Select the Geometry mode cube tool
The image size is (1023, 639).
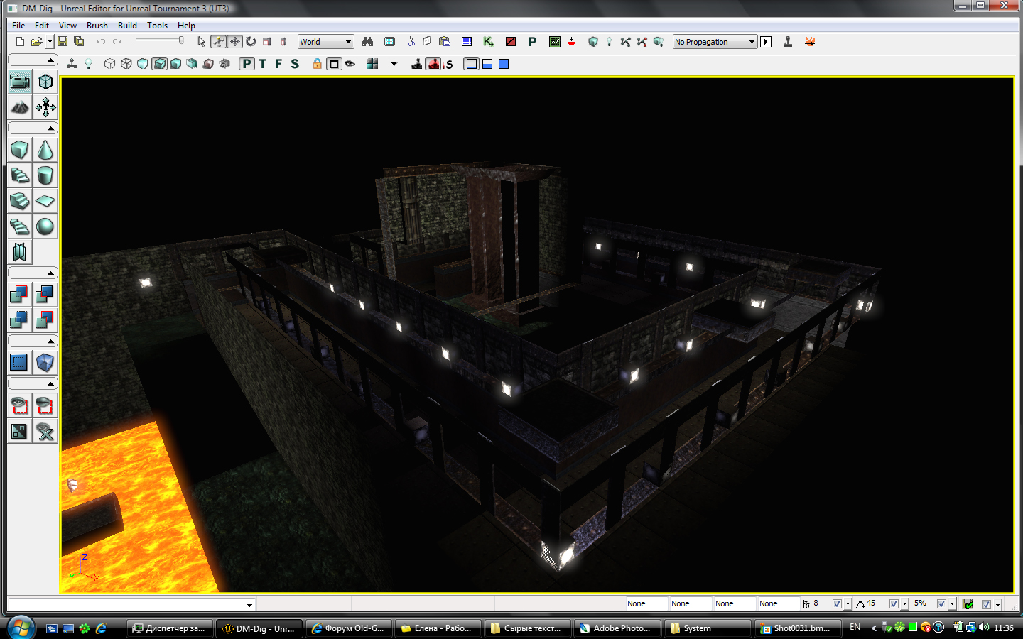click(x=45, y=82)
